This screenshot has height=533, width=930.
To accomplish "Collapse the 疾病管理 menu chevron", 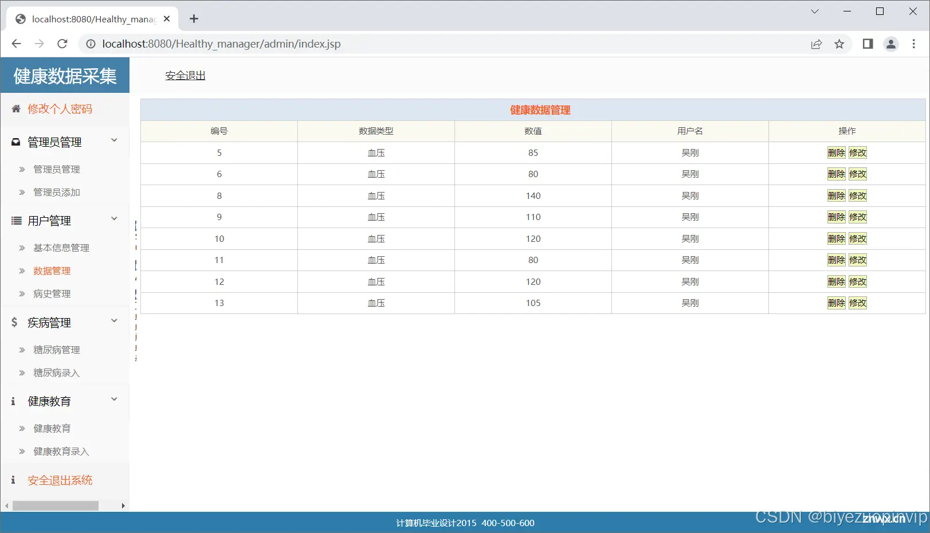I will point(114,321).
